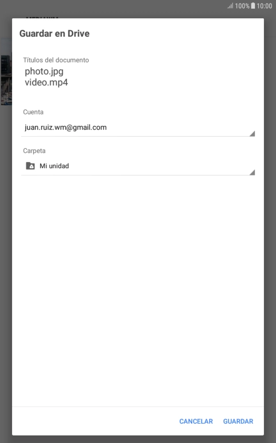Tap the signal strength icon in status bar
This screenshot has height=443, width=276.
point(230,6)
